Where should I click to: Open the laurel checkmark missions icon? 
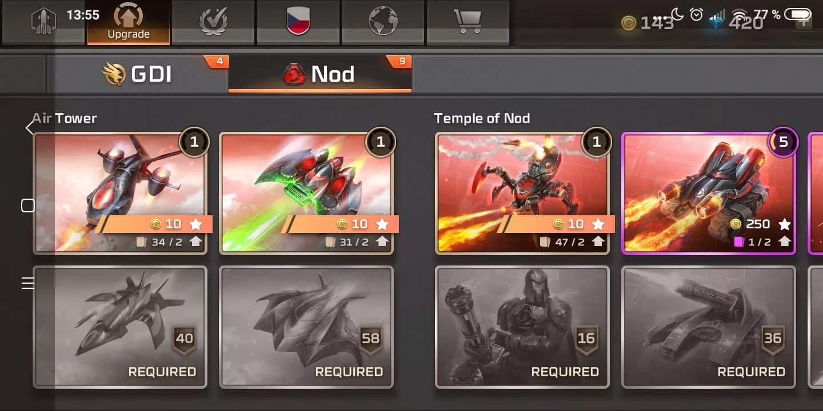(213, 22)
